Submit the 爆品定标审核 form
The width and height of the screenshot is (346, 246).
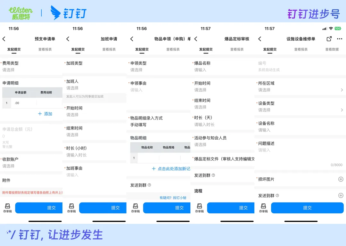coord(231,208)
